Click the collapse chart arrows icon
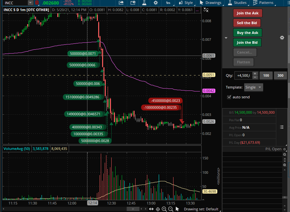This screenshot has height=212, width=290. pyautogui.click(x=206, y=9)
